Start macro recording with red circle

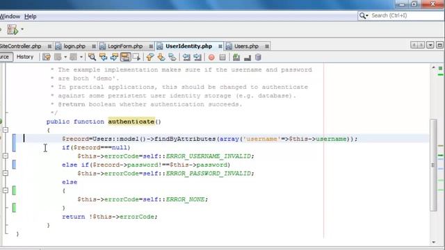click(x=211, y=57)
